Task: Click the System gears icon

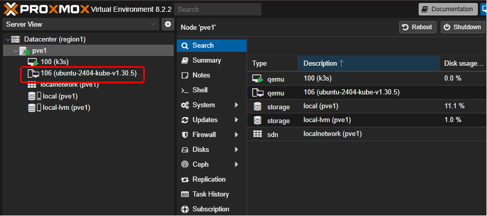Action: click(185, 105)
